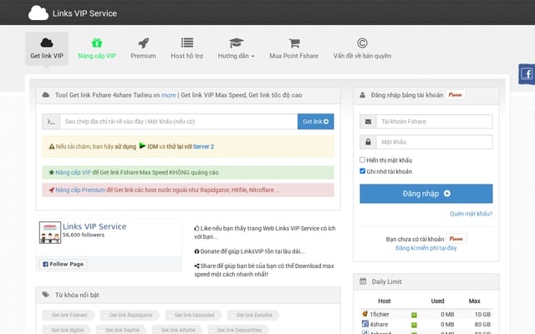Screen dimensions: 535x334
Task: Click the Facebook side widget icon
Action: coord(527,74)
